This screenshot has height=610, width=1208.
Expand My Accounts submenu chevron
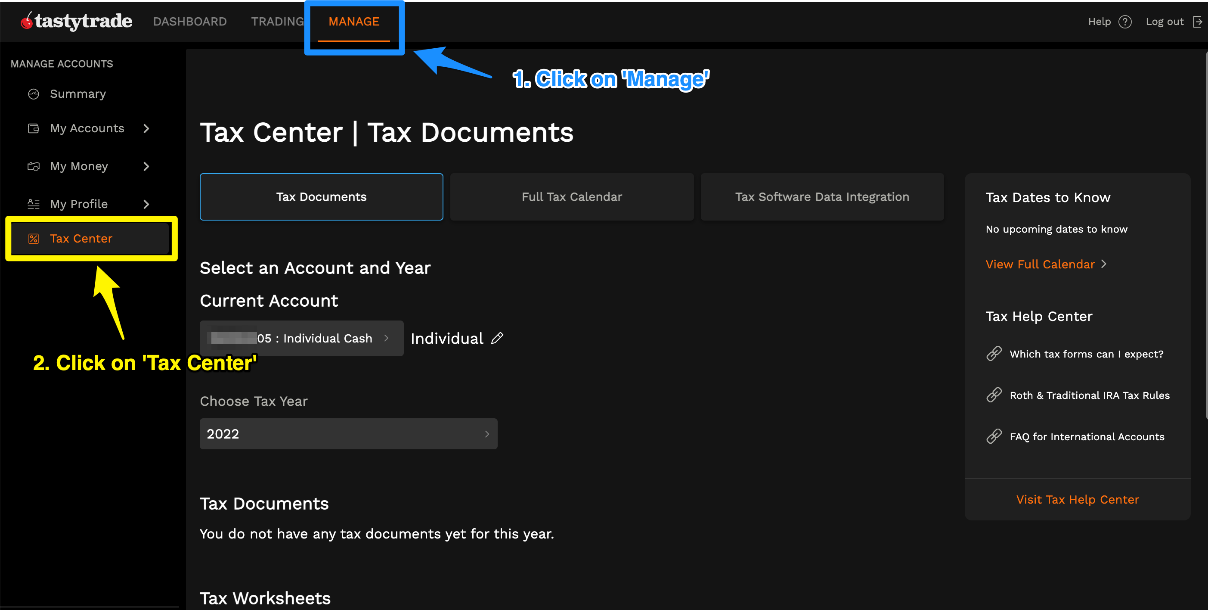(x=146, y=128)
